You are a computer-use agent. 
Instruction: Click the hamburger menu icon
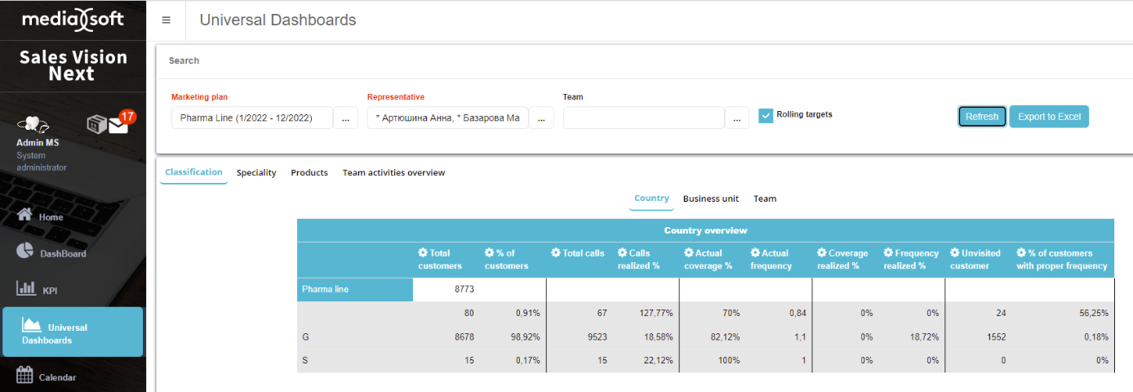tap(167, 20)
